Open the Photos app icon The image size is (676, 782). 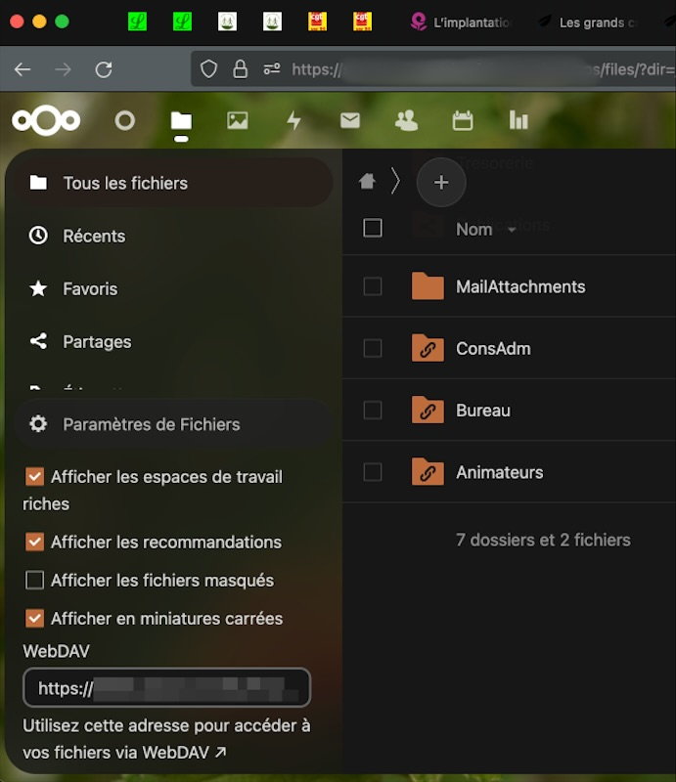coord(237,120)
